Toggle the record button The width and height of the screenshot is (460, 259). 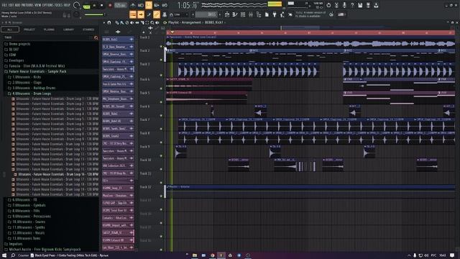pyautogui.click(x=110, y=5)
